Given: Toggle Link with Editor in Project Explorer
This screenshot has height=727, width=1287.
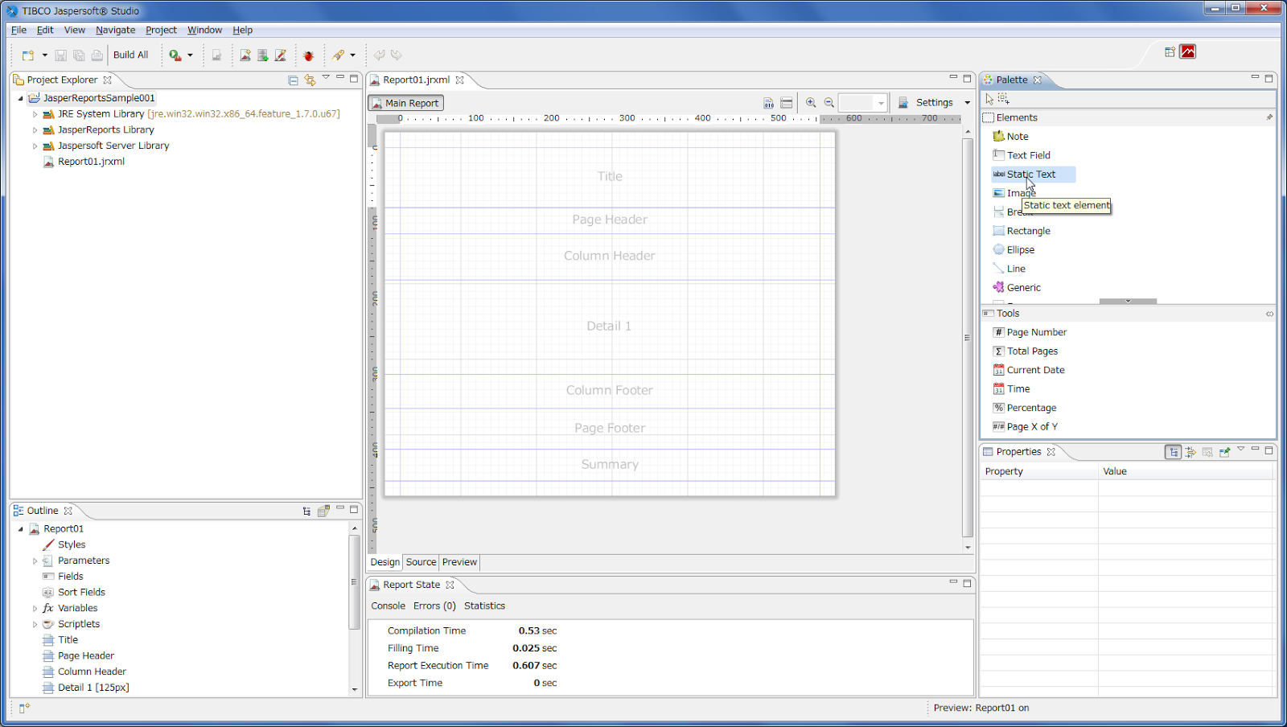Looking at the screenshot, I should (x=310, y=80).
